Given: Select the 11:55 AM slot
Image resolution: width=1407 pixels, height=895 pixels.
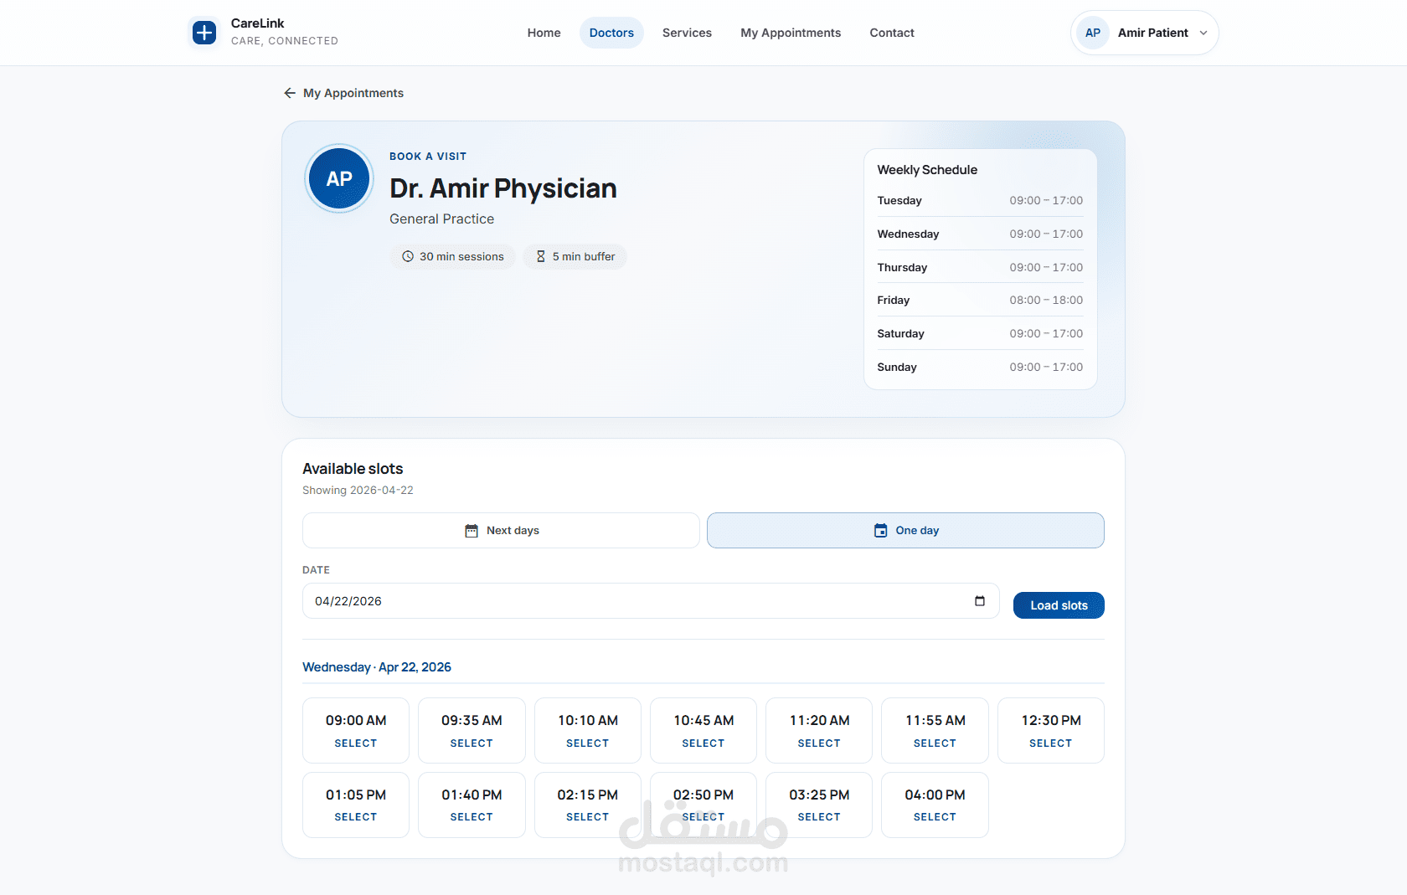Looking at the screenshot, I should click(935, 730).
